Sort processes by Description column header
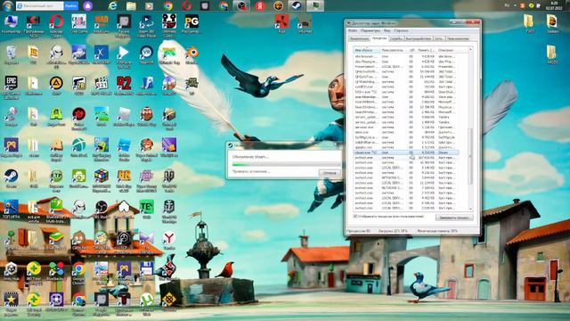Viewport: 570px width, 321px height. 452,50
